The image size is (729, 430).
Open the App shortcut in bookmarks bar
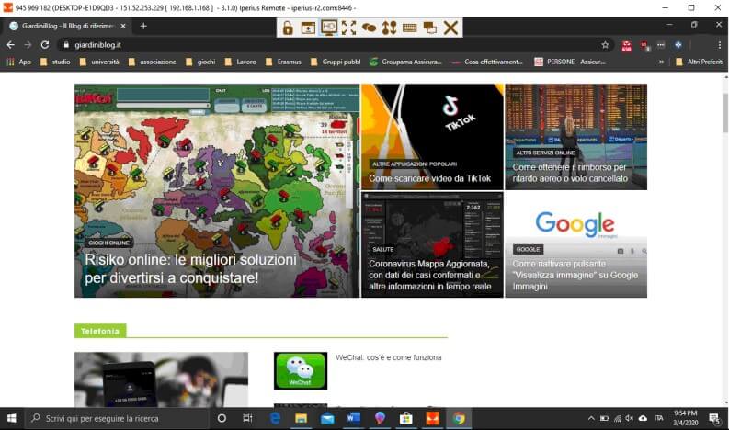tap(19, 62)
